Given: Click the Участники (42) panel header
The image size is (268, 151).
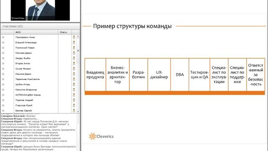Looking at the screenshot, I should tap(40, 26).
